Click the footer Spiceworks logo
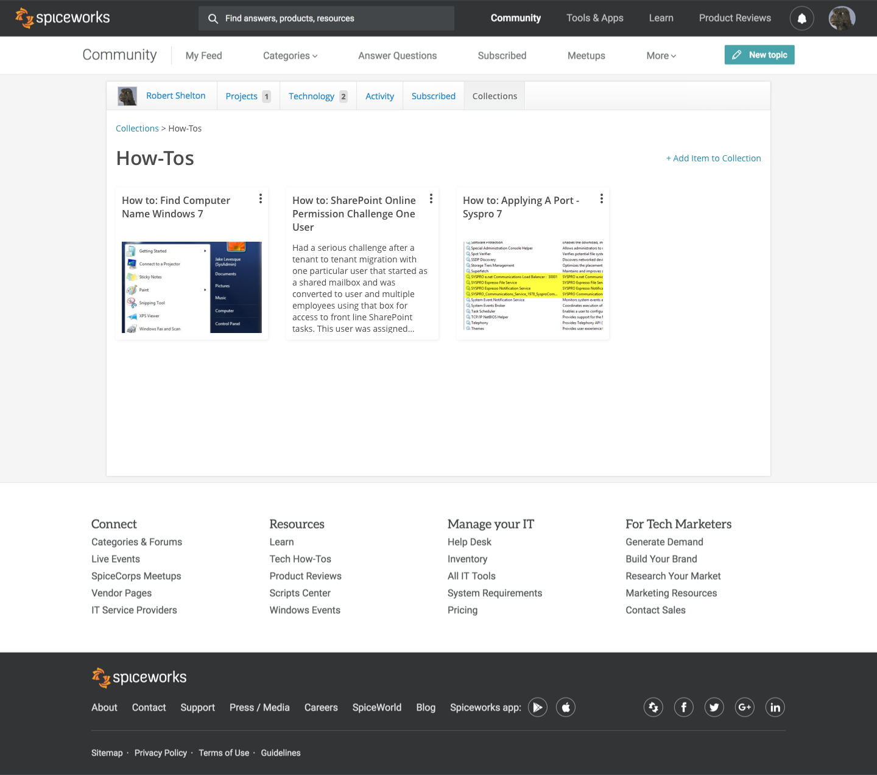Screen dimensions: 877x775 [139, 677]
